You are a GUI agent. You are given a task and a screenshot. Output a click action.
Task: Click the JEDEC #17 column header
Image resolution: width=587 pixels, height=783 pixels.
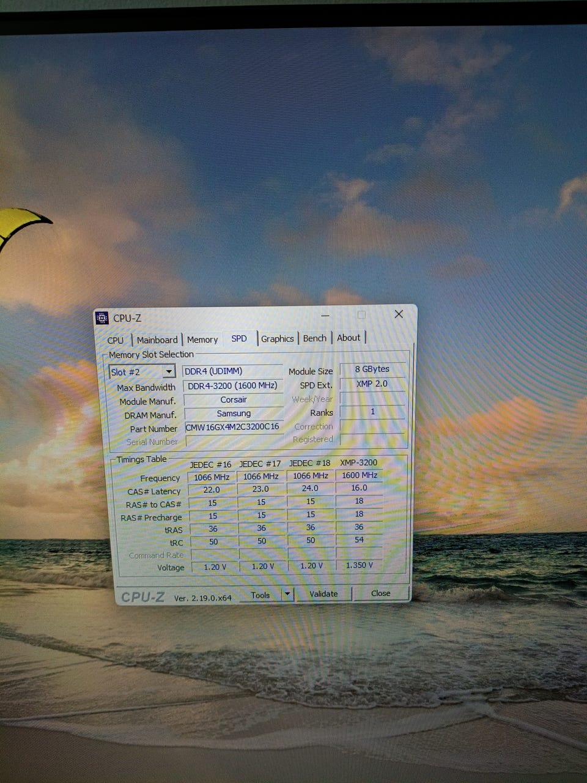[x=260, y=464]
